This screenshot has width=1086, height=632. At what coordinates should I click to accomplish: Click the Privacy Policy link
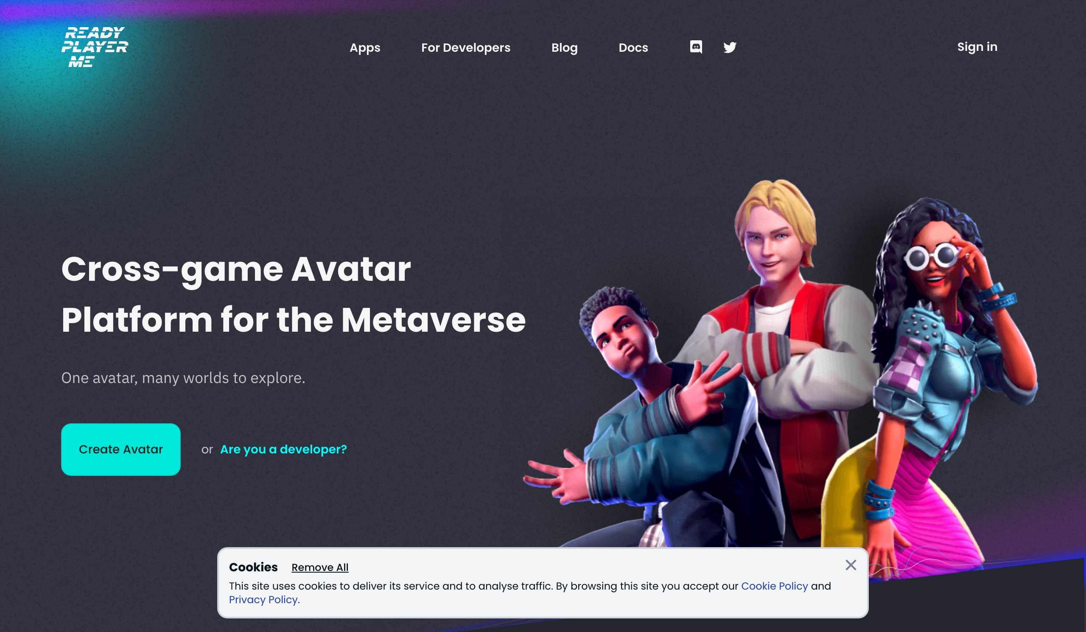point(263,600)
